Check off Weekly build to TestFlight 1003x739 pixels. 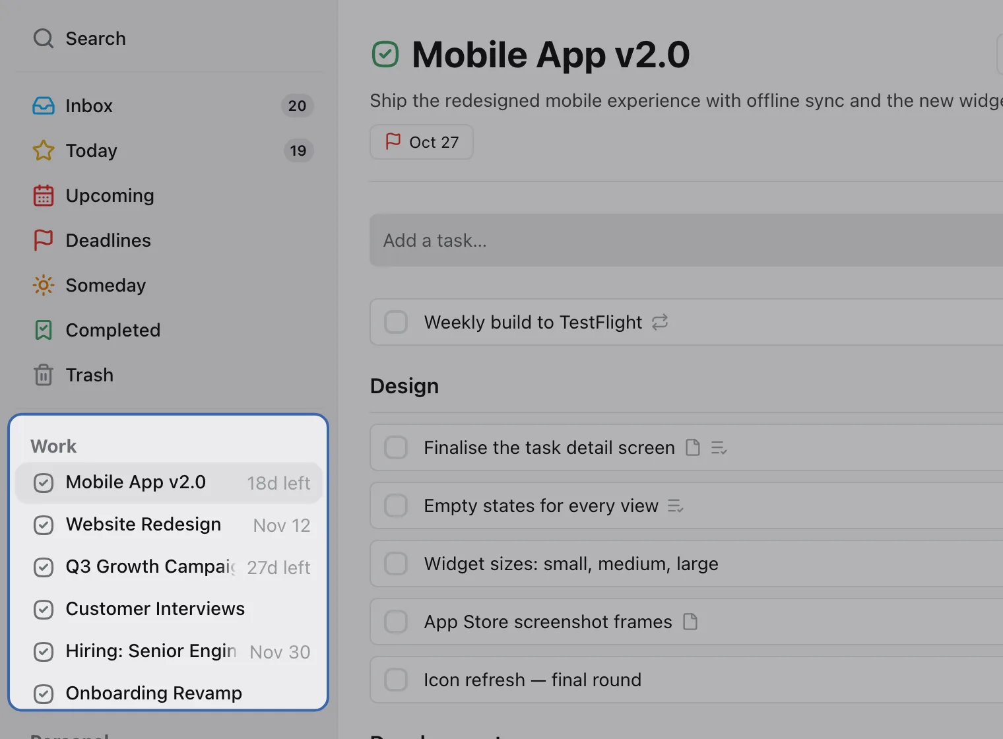[x=396, y=322]
